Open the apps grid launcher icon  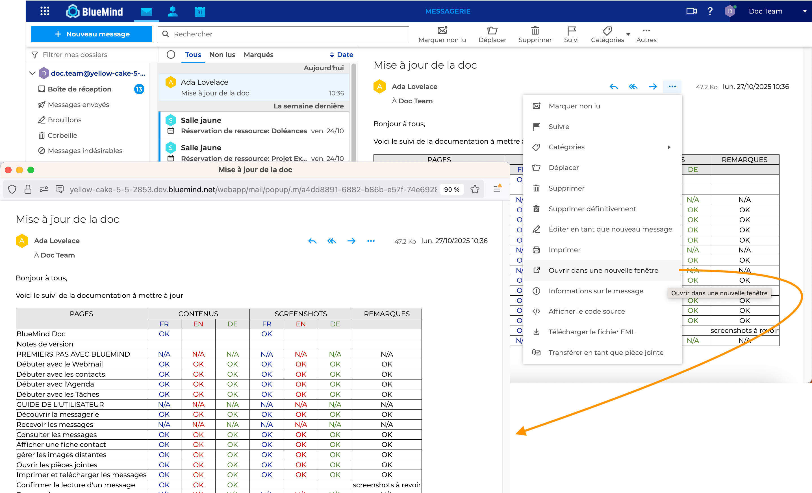tap(45, 11)
